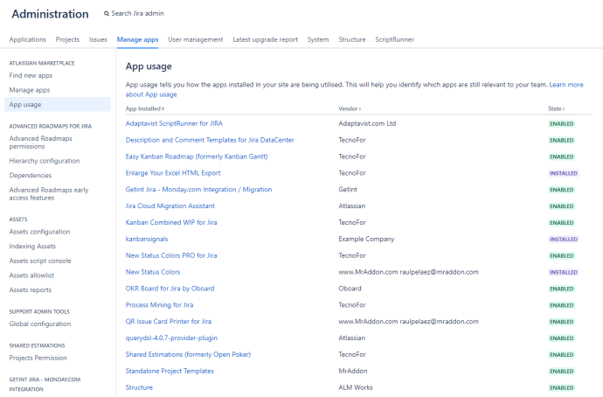This screenshot has height=397, width=603.
Task: Sort by App Installed column header
Action: pos(144,108)
